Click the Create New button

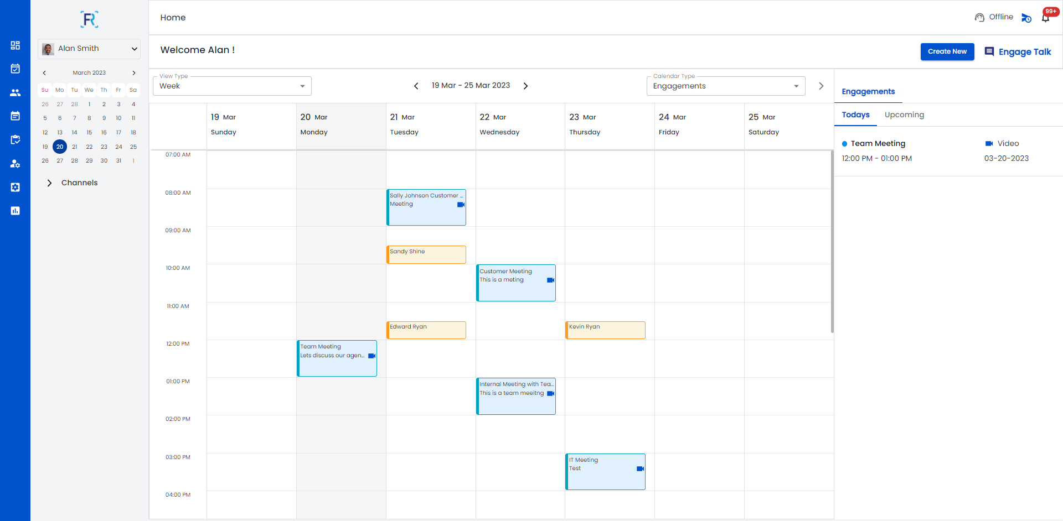coord(947,51)
